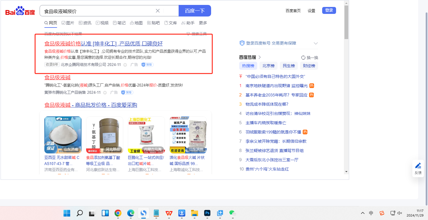Open Photoshop from the taskbar

pyautogui.click(x=207, y=213)
